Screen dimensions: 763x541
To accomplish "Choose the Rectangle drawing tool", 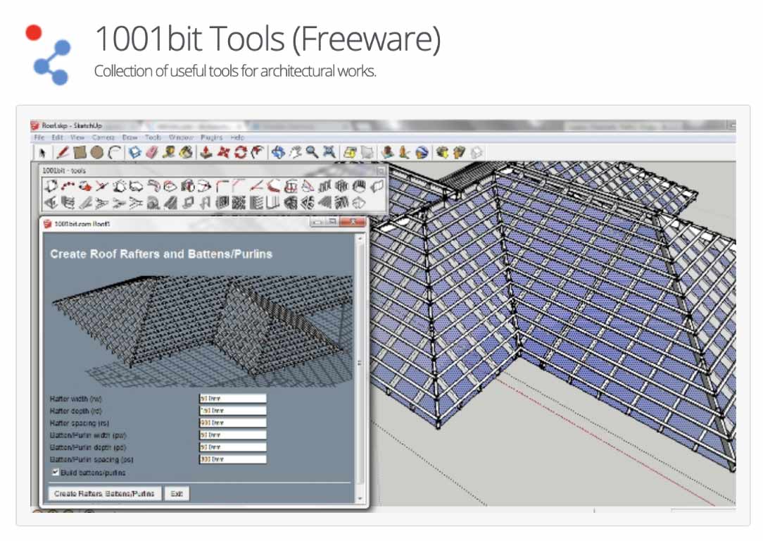I will click(80, 152).
